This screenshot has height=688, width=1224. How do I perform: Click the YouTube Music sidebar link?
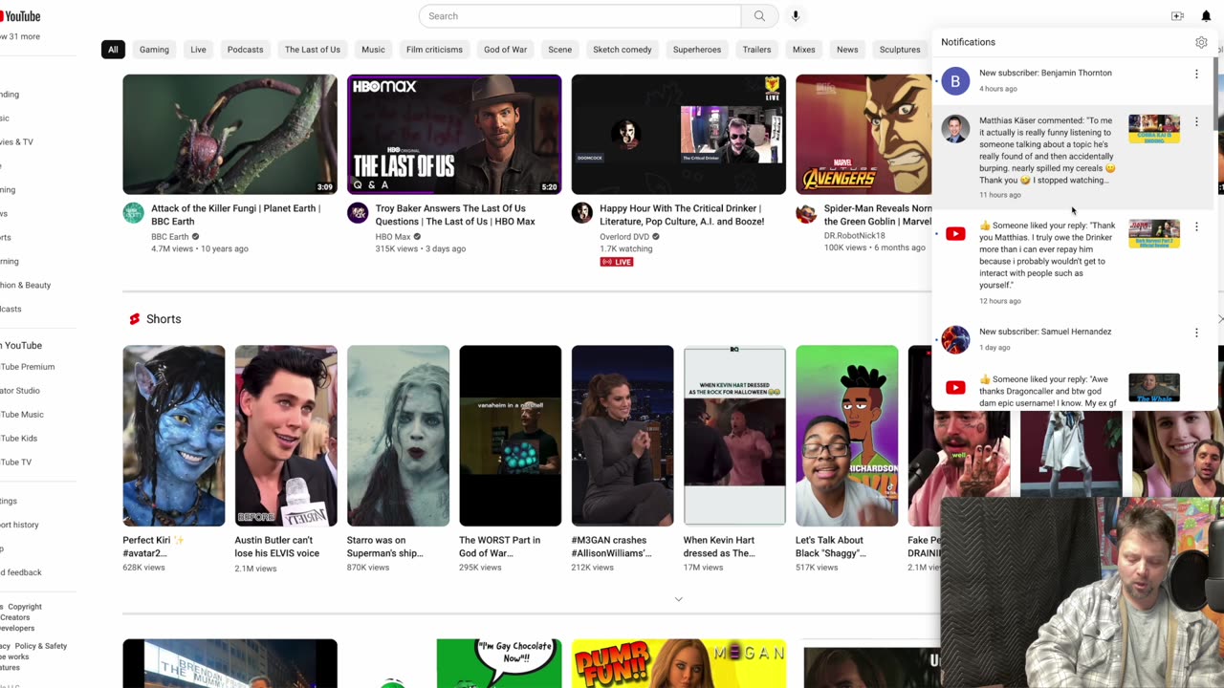pos(21,415)
